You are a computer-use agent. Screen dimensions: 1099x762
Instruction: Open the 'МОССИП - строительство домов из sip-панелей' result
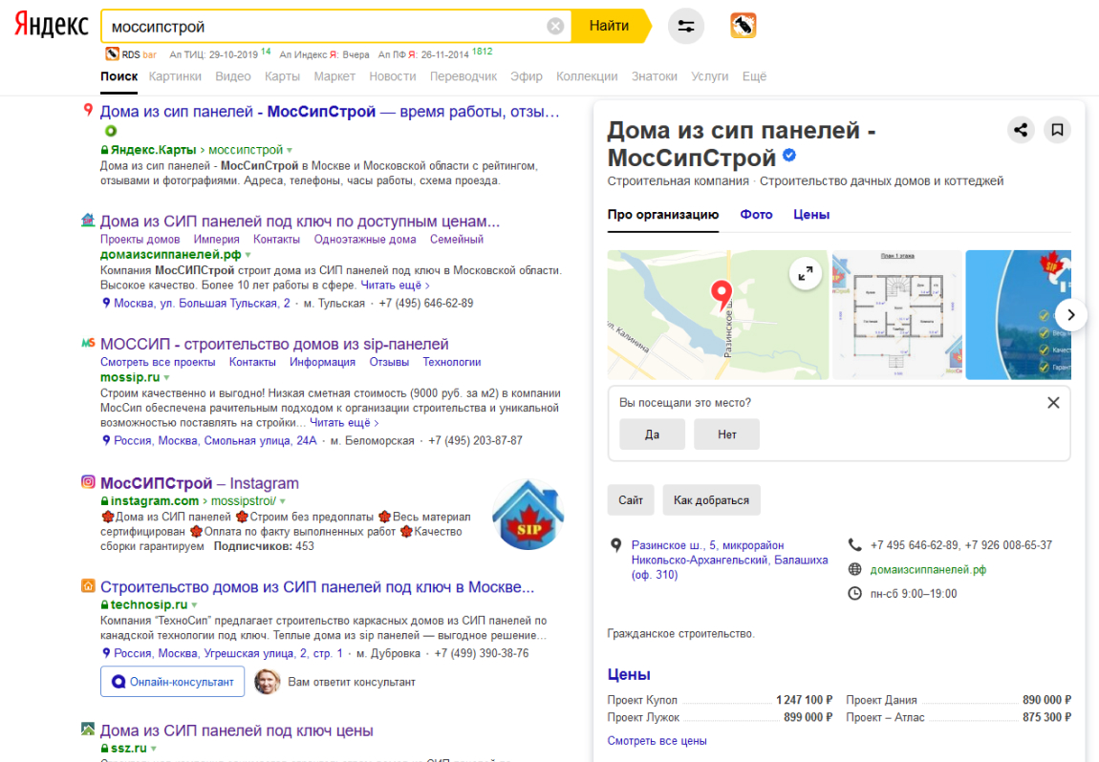pyautogui.click(x=274, y=344)
